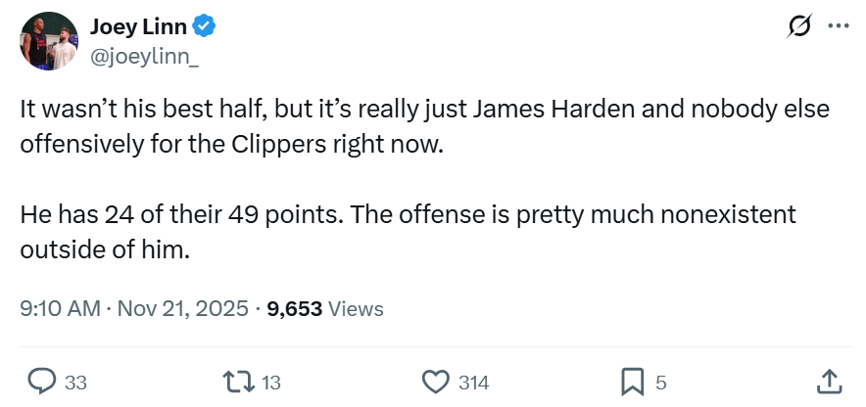Click the like count 314

(x=473, y=383)
